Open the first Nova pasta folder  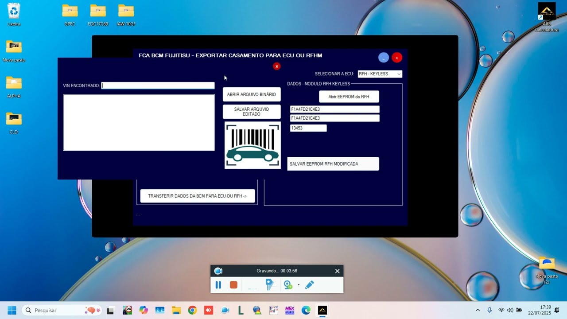pos(14,51)
